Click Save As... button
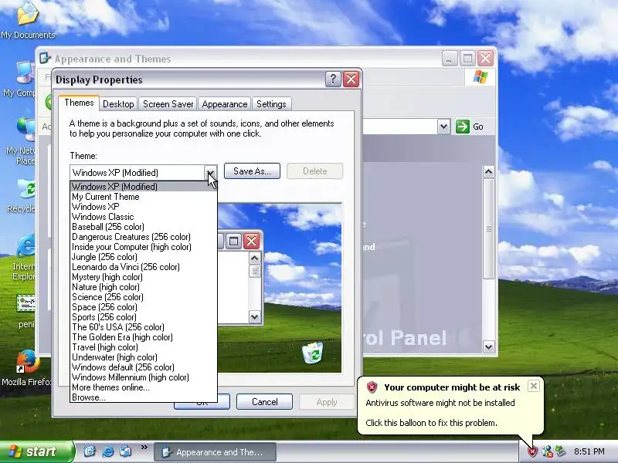This screenshot has width=618, height=463. [x=252, y=171]
